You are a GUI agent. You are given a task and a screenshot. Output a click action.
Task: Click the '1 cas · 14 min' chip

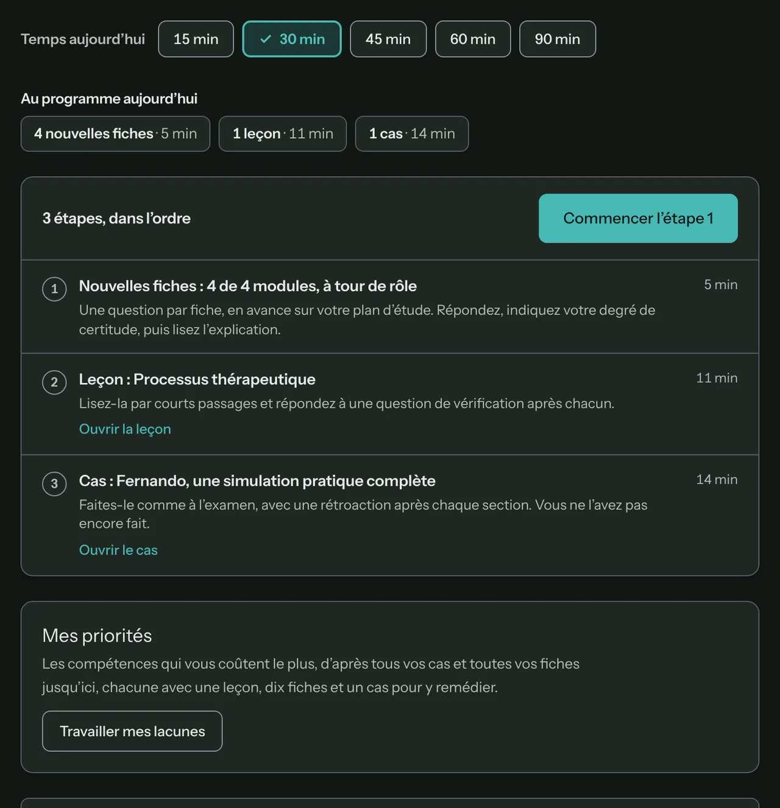pyautogui.click(x=412, y=133)
